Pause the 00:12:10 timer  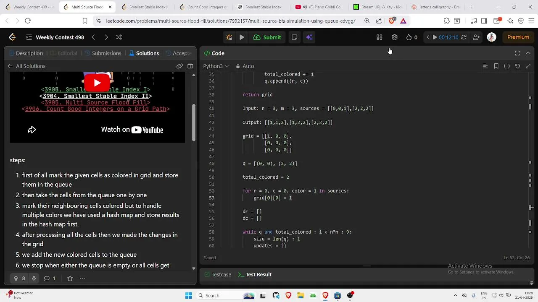435,37
